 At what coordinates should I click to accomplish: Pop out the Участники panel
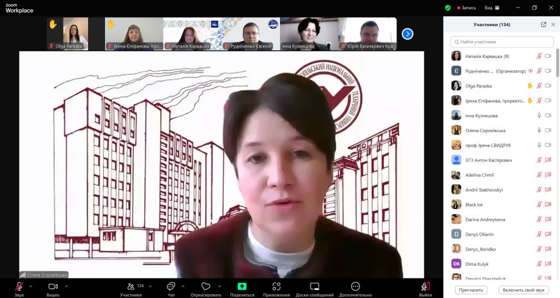pyautogui.click(x=544, y=25)
